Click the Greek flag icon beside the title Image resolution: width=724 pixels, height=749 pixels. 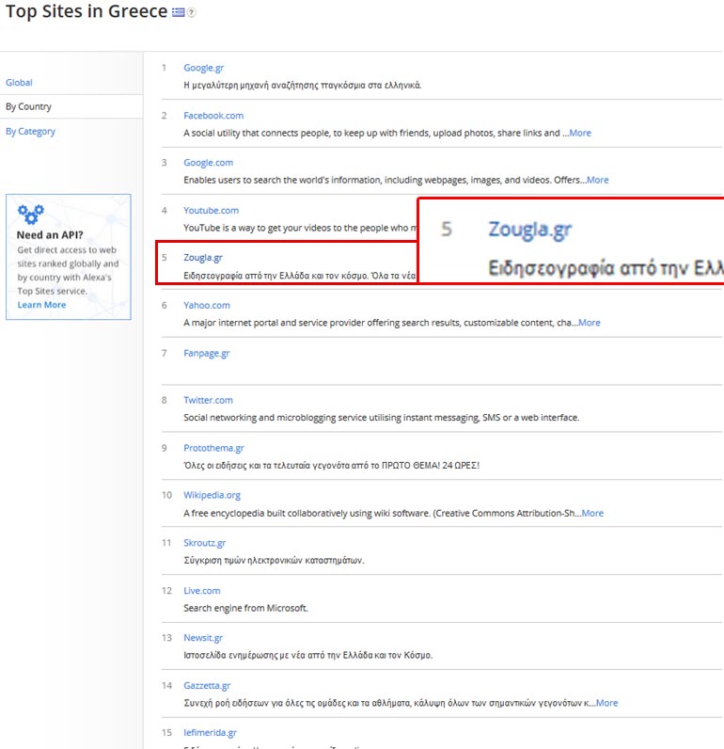[178, 13]
